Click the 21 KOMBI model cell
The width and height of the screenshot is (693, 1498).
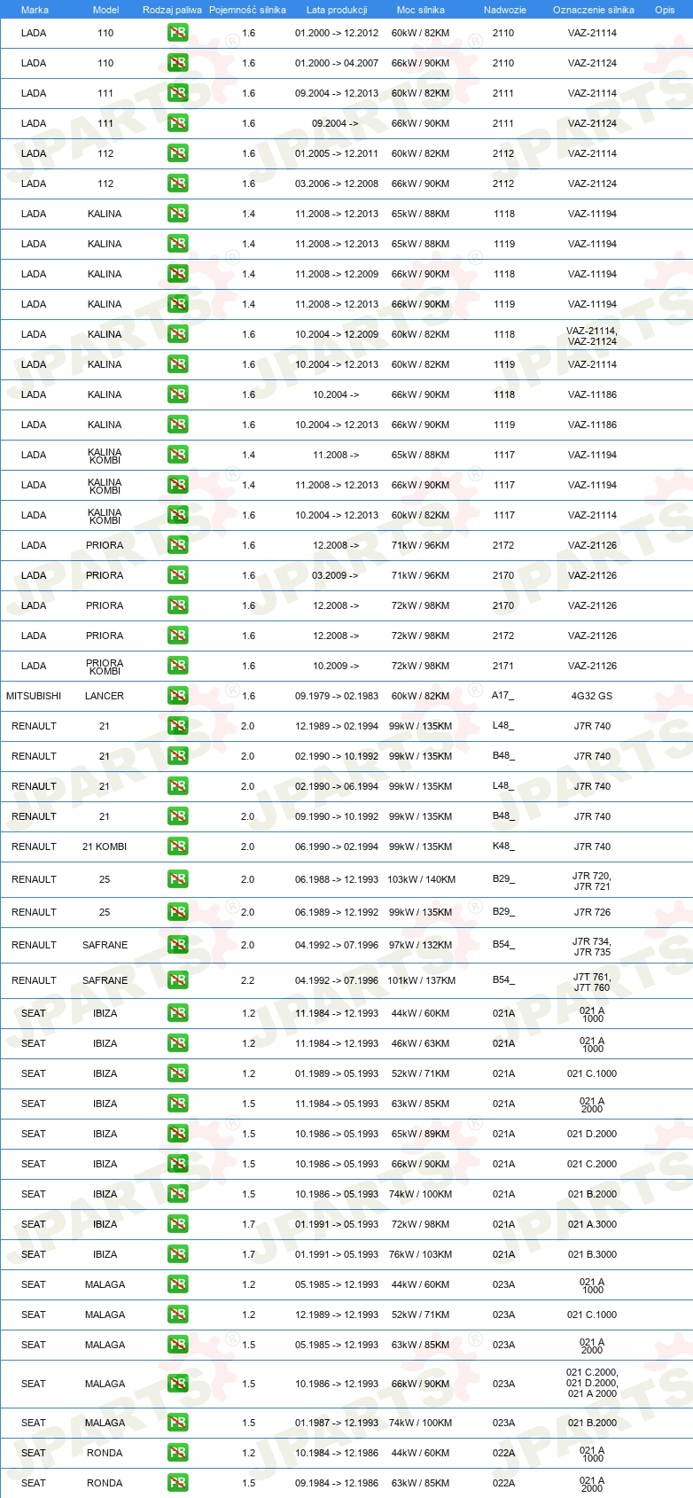(x=105, y=847)
